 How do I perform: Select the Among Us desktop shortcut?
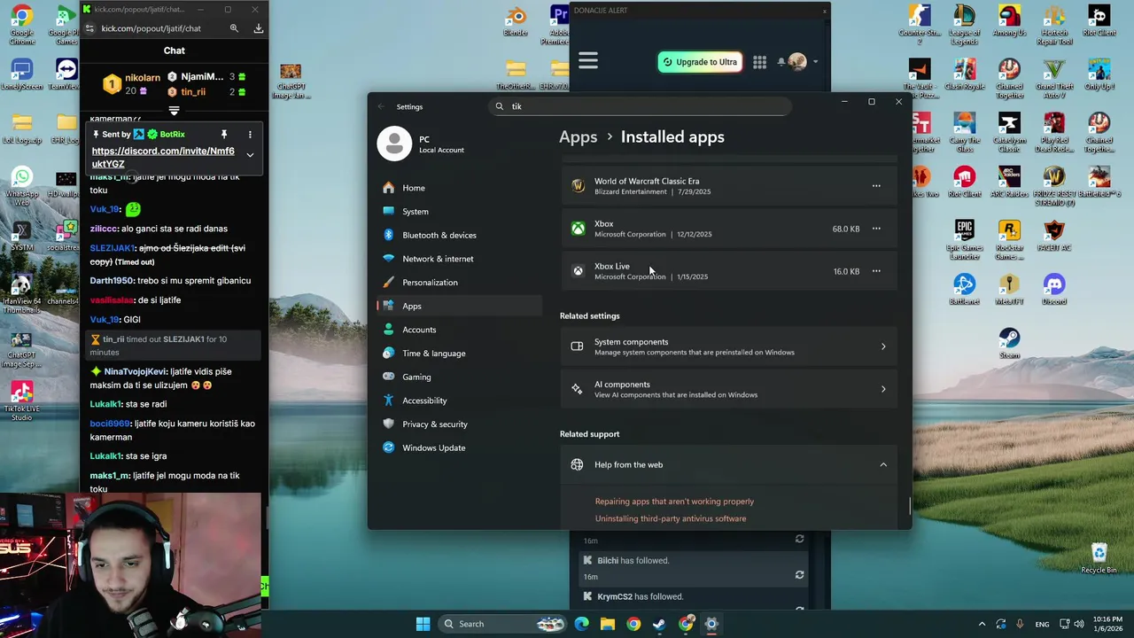1009,21
